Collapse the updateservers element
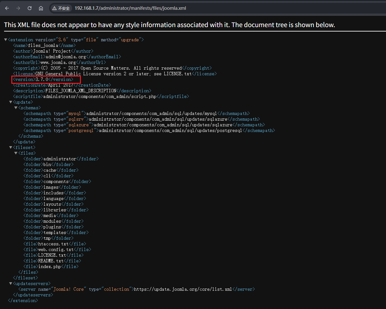This screenshot has width=386, height=309. point(11,283)
